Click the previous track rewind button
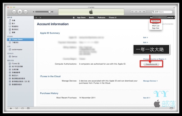 tap(14, 12)
